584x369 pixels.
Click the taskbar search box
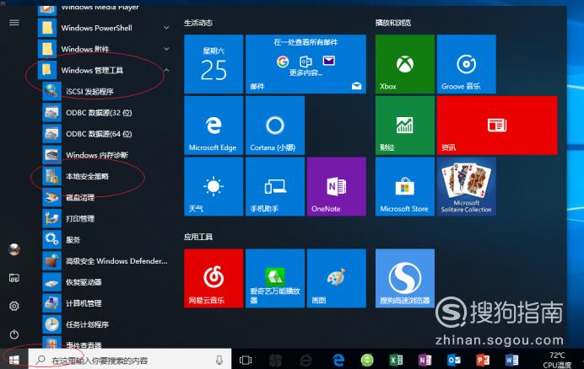point(130,360)
